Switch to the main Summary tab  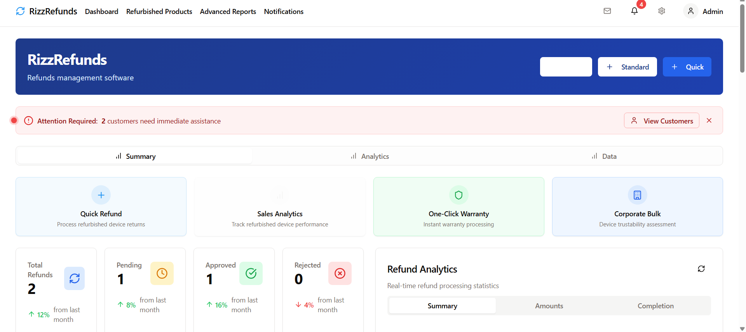tap(135, 156)
